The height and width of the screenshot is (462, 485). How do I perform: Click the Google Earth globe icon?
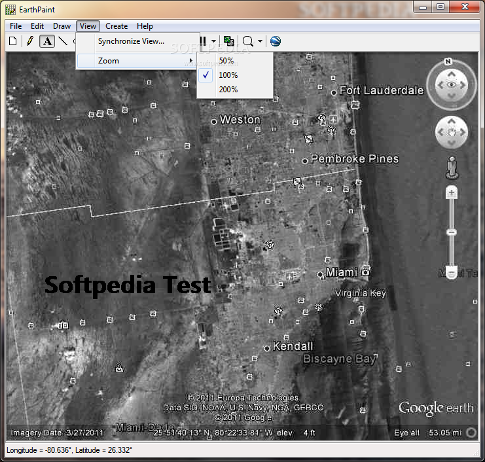point(276,41)
